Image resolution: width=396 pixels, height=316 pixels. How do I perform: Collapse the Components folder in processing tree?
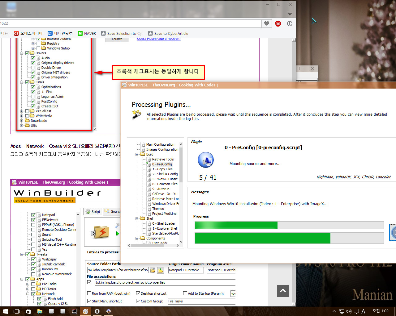137,238
